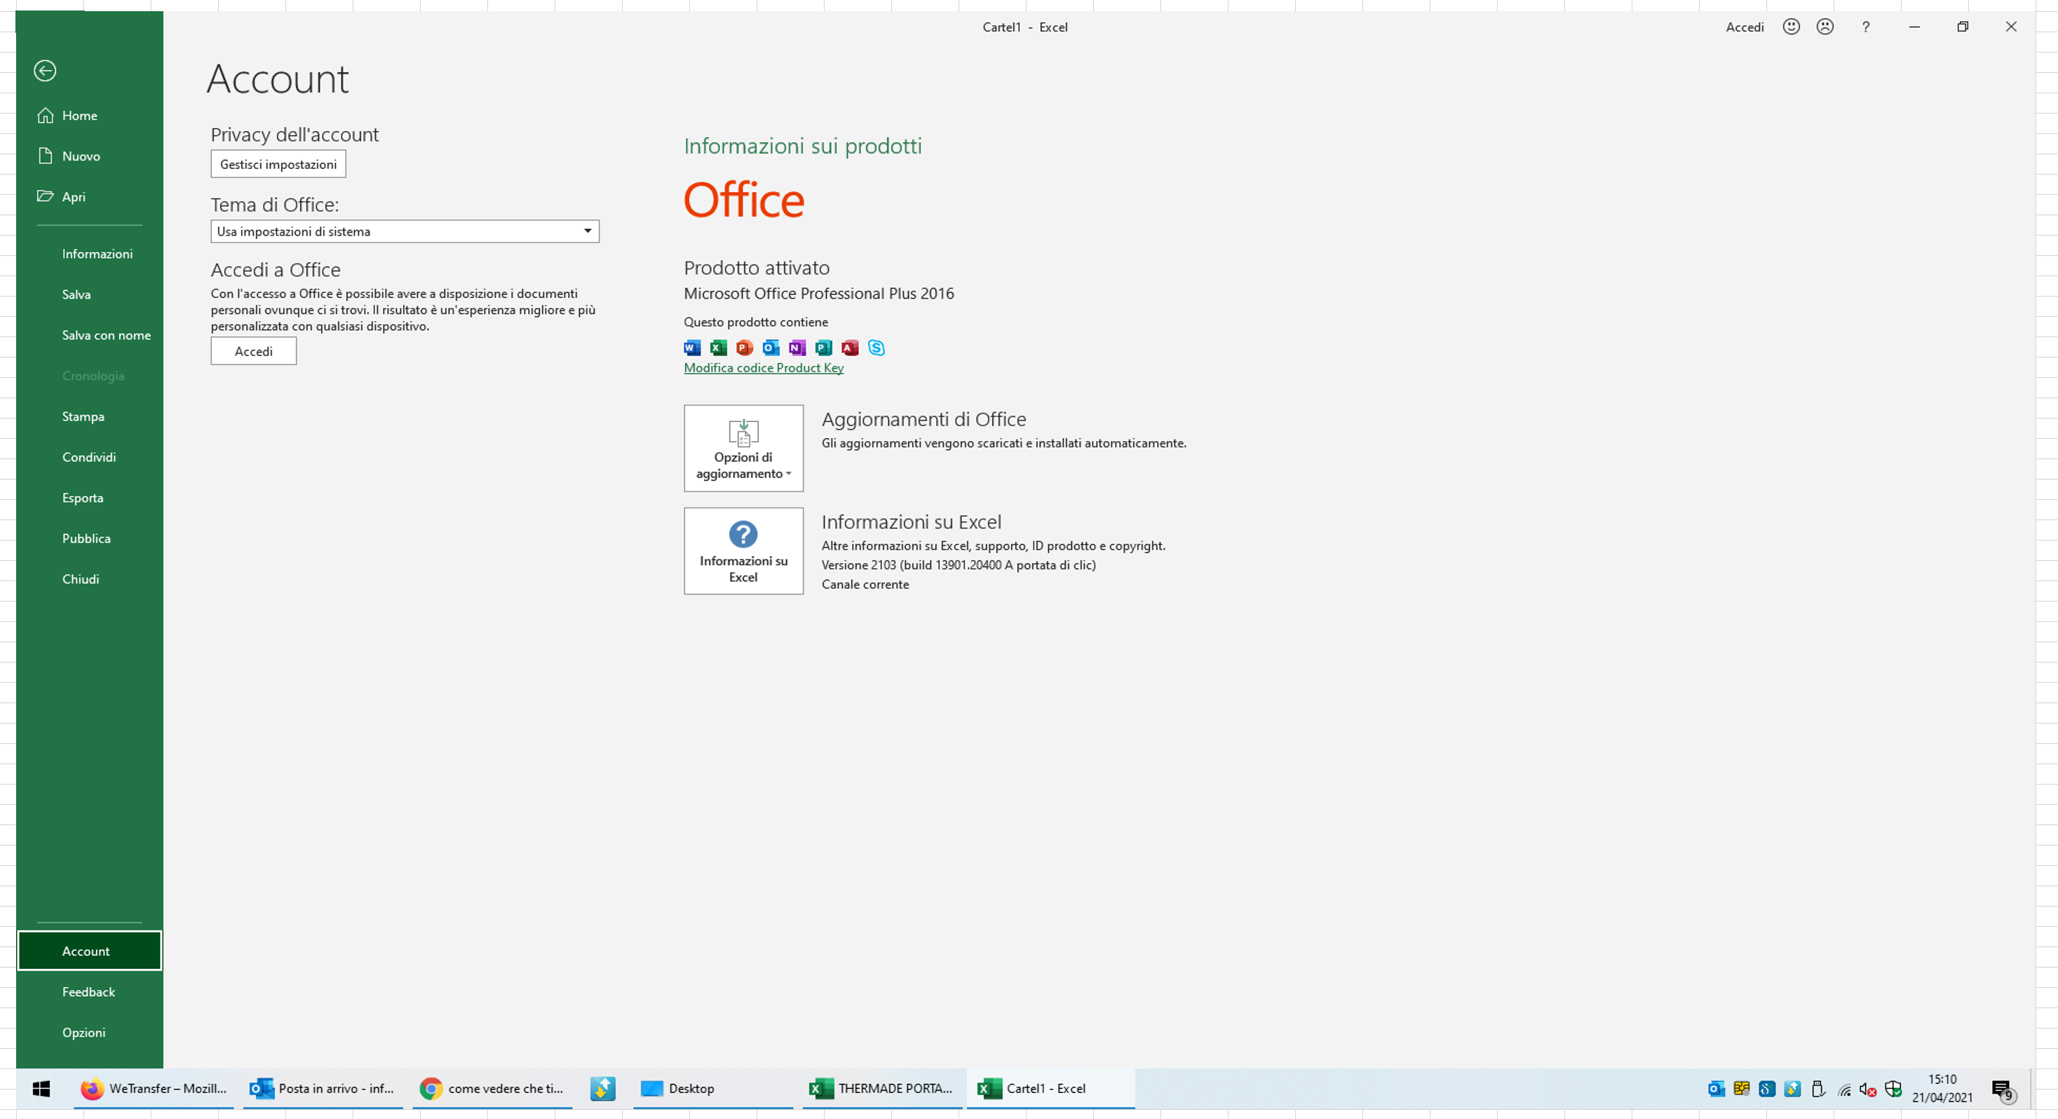Select the Account item in sidebar
This screenshot has width=2058, height=1119.
[x=90, y=951]
